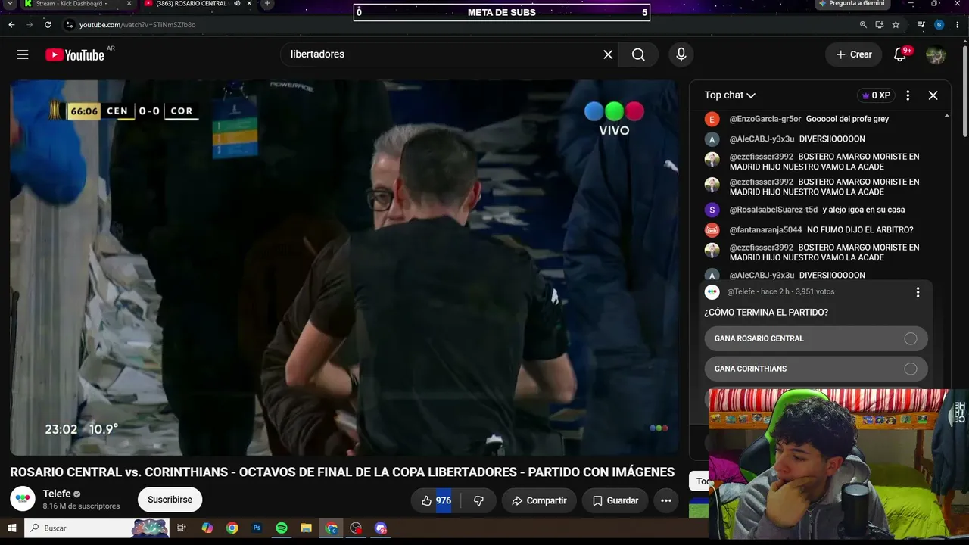Open a new browser tab
969x545 pixels.
tap(266, 4)
